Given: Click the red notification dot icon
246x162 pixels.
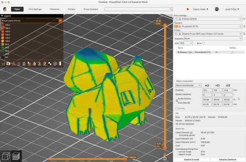Looking at the screenshot, I should (187, 9).
